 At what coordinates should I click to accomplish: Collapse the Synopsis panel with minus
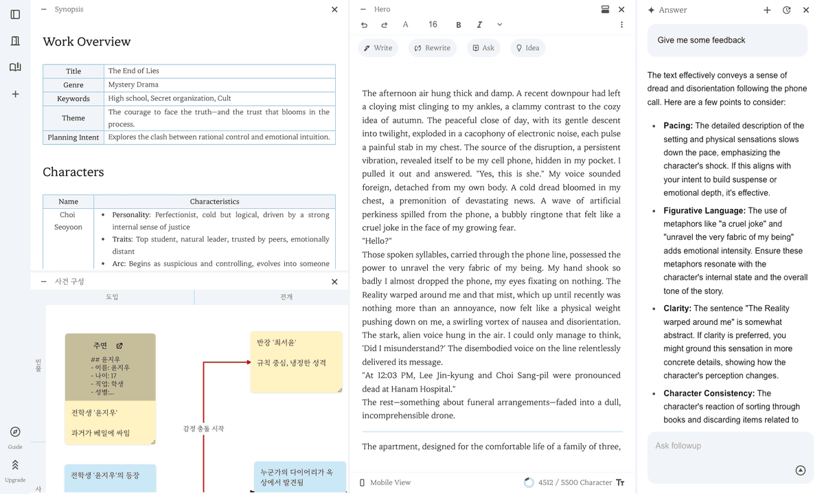(44, 10)
